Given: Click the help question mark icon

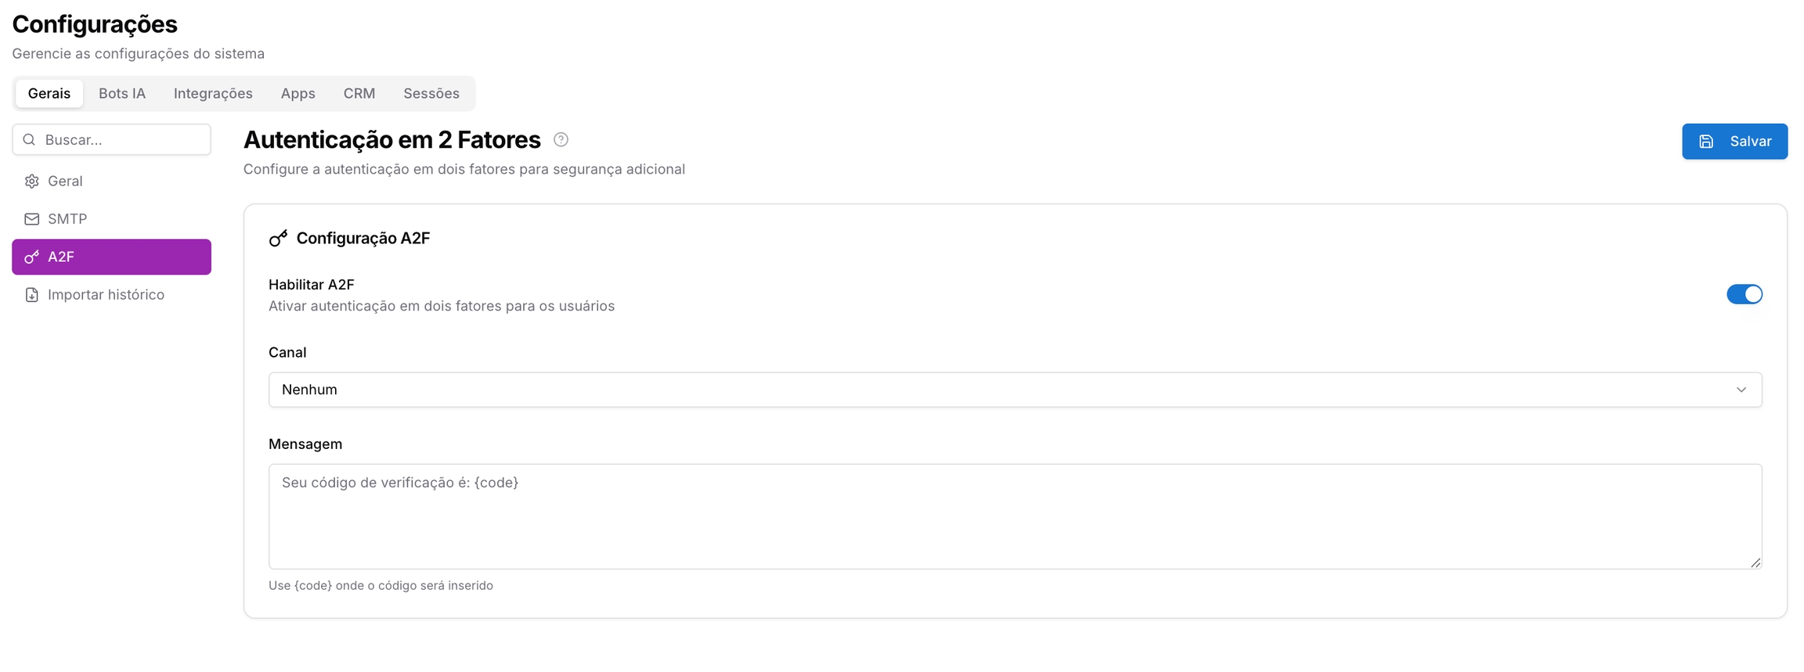Looking at the screenshot, I should 561,139.
